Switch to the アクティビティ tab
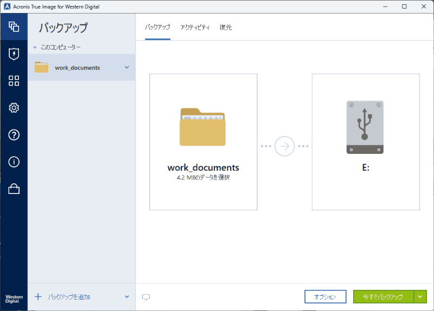The image size is (434, 311). click(x=195, y=28)
